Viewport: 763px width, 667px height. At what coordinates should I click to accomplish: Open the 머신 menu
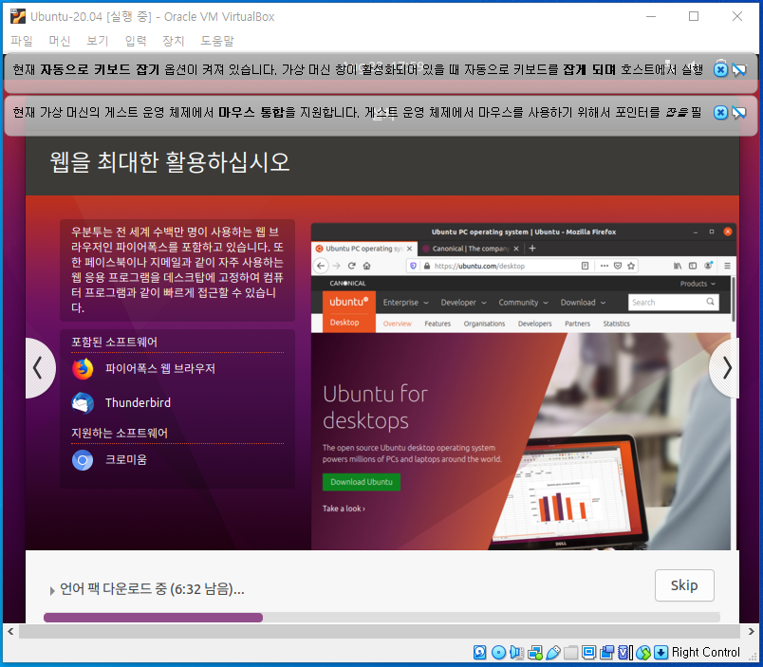[x=59, y=41]
